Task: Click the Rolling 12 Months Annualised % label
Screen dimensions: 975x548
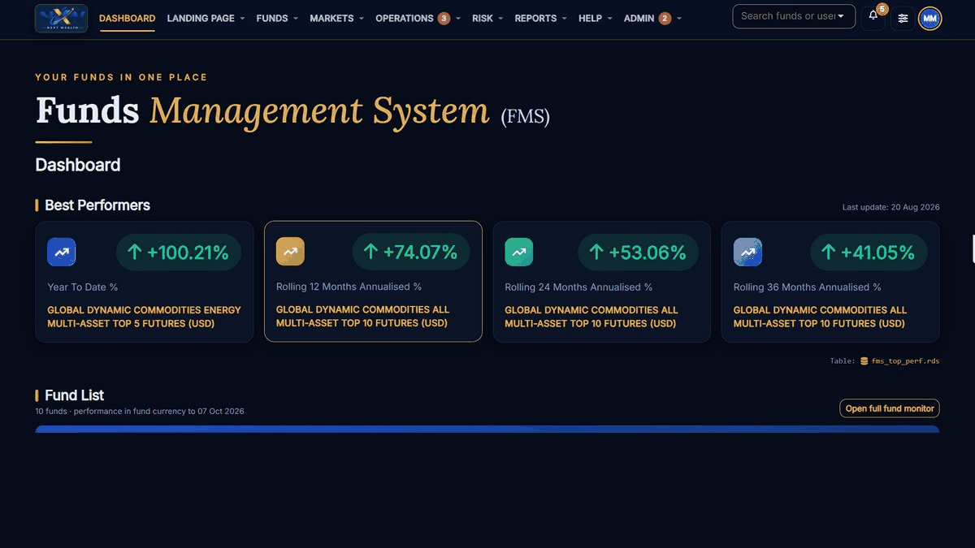Action: (x=349, y=287)
